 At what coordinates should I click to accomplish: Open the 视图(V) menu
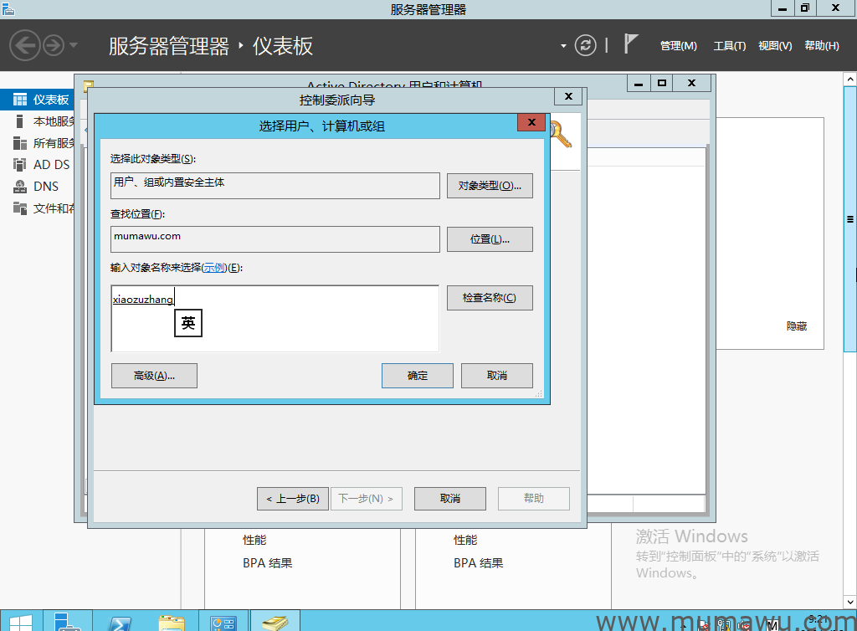[x=774, y=46]
